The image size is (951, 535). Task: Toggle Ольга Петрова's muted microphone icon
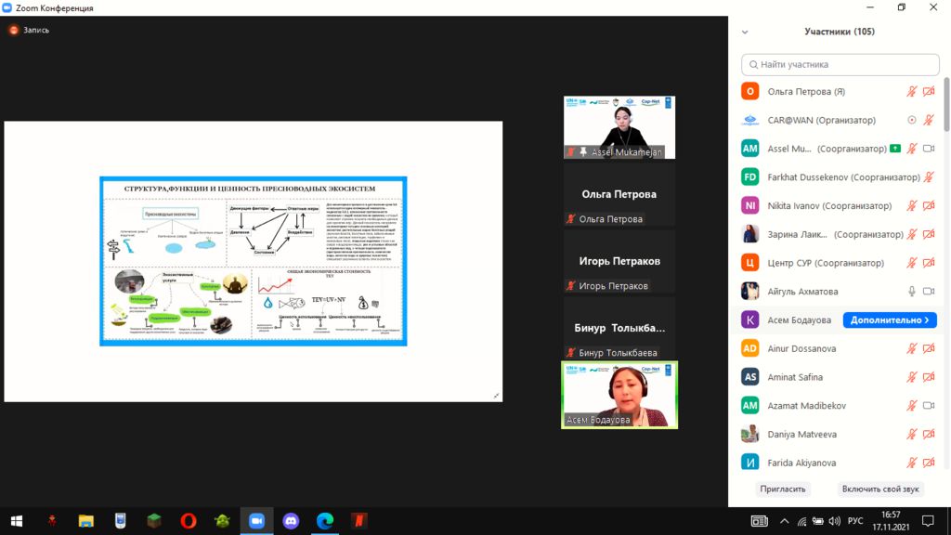(912, 92)
